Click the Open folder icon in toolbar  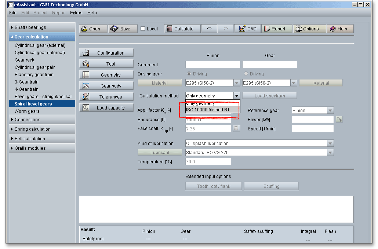pos(85,29)
